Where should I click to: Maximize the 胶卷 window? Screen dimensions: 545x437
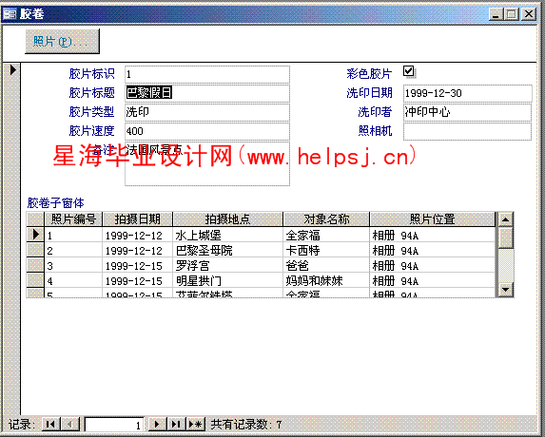click(512, 14)
